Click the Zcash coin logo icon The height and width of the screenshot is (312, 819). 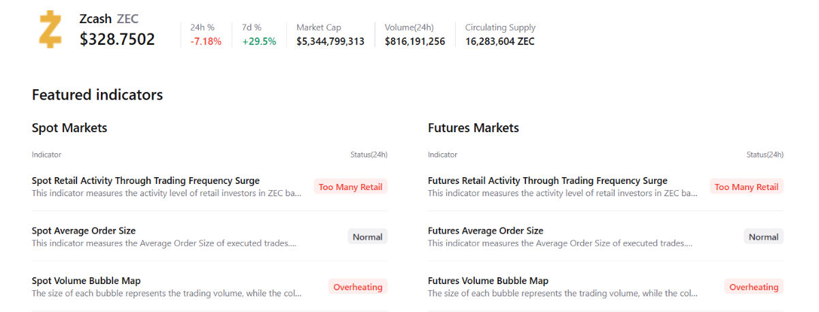pos(50,30)
